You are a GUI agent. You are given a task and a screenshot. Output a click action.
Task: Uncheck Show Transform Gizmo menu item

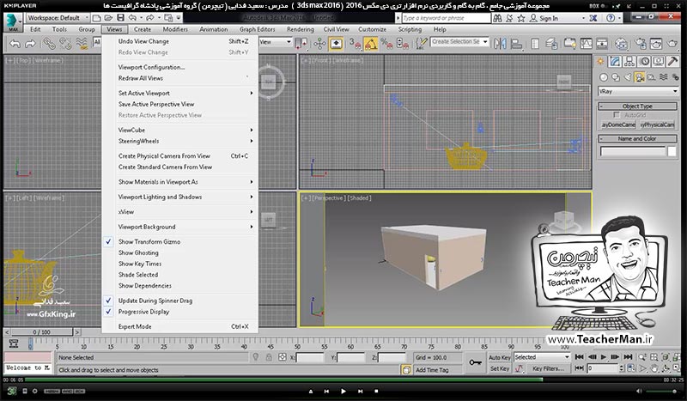pyautogui.click(x=179, y=241)
